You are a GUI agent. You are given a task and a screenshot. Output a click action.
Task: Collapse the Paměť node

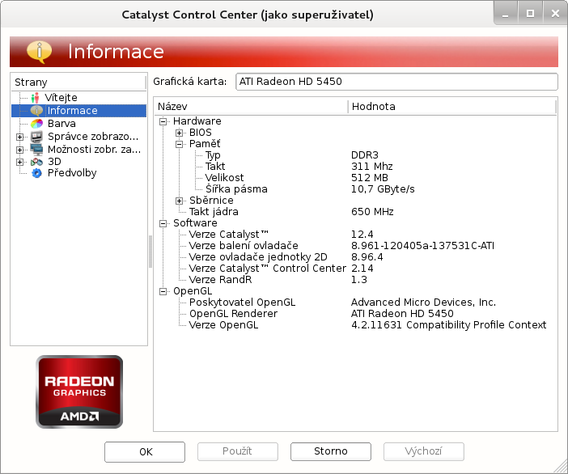[179, 144]
